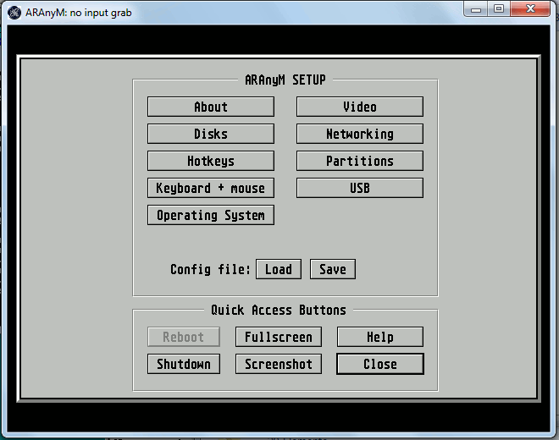This screenshot has width=559, height=440.
Task: Shut down the emulator
Action: (x=184, y=364)
